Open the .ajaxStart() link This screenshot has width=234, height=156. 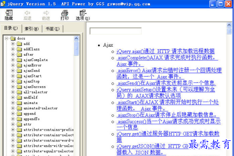pyautogui.click(x=168, y=105)
